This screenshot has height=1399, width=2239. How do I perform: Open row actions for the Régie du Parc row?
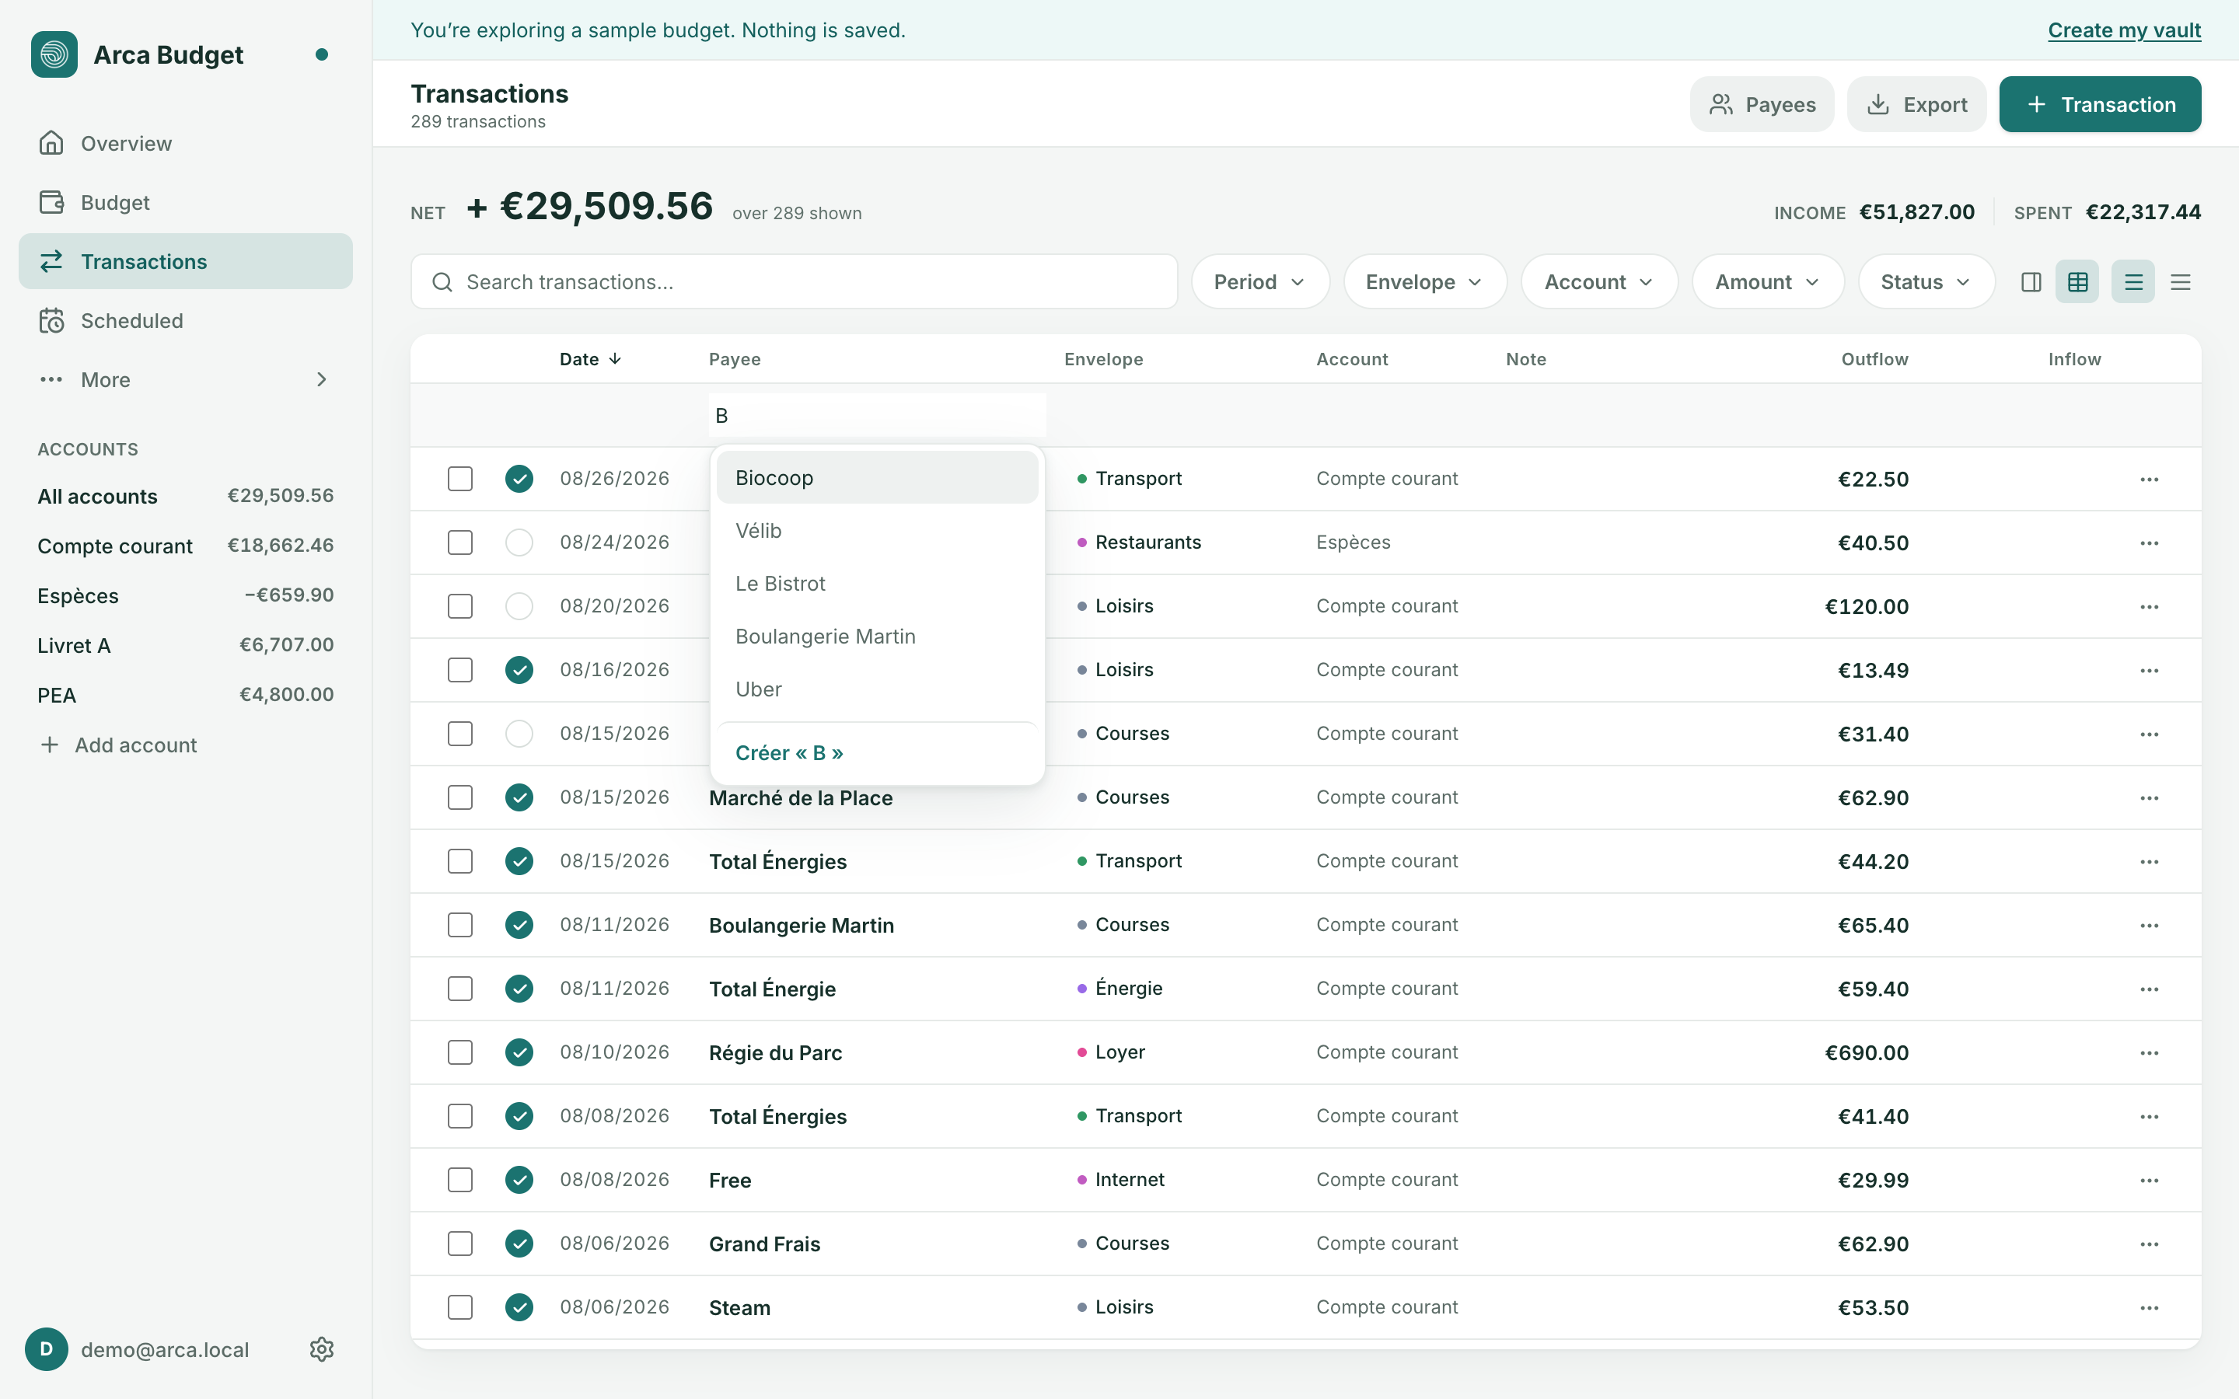pos(2150,1053)
